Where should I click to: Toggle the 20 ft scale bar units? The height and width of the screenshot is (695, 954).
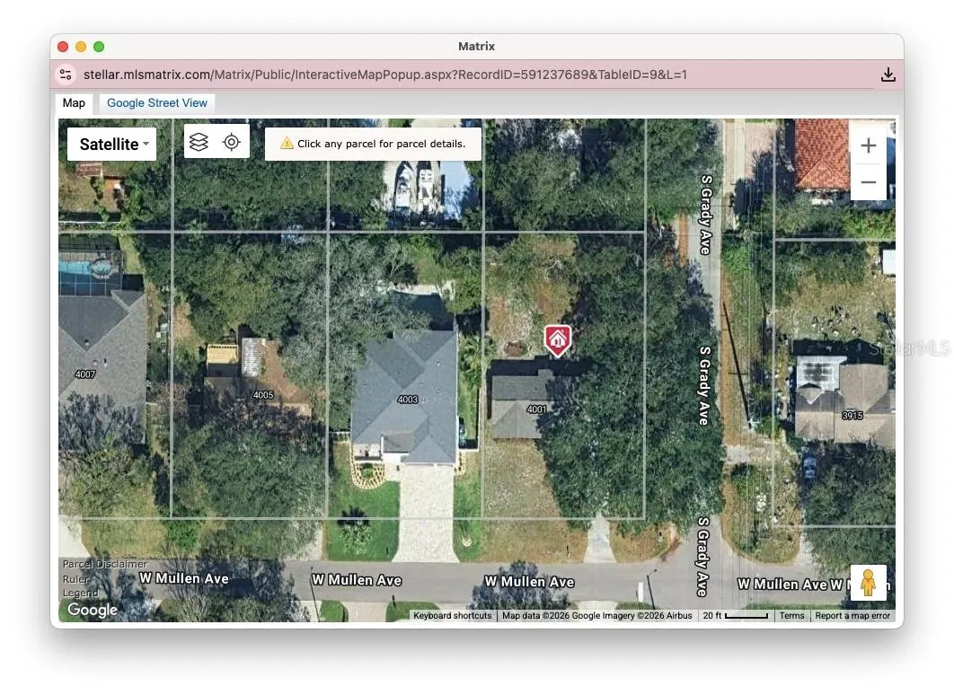(735, 615)
